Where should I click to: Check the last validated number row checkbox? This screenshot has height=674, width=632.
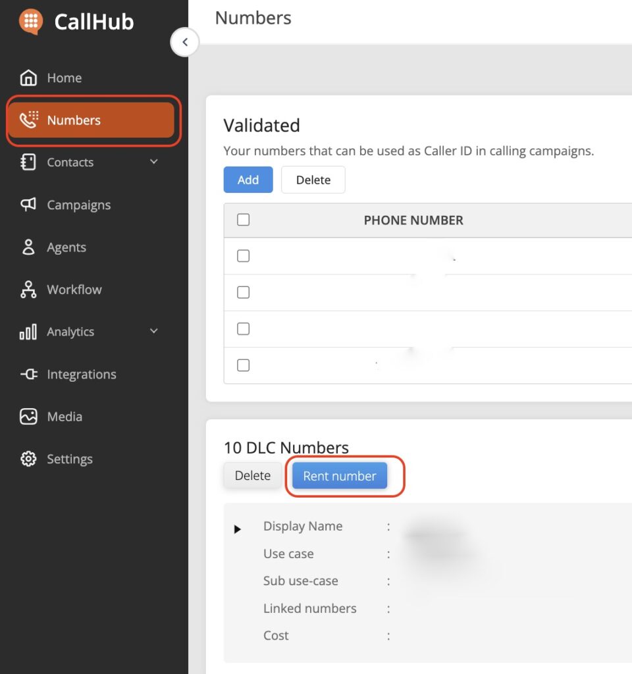click(x=243, y=365)
